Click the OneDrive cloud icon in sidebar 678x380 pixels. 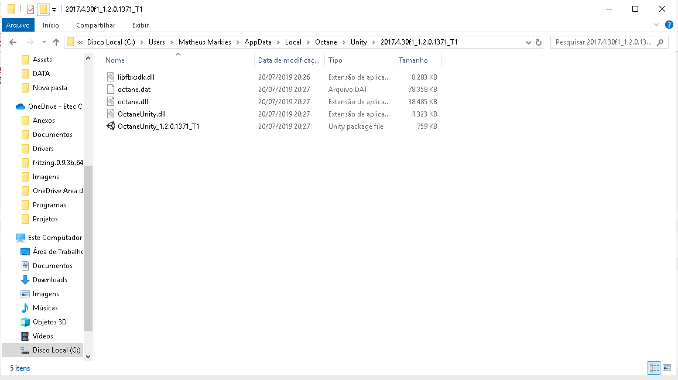coord(20,107)
